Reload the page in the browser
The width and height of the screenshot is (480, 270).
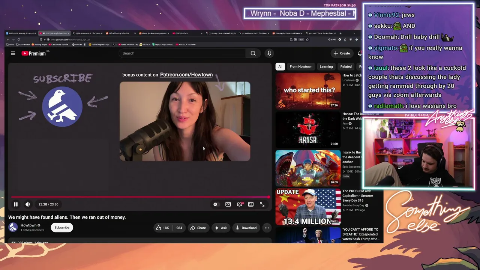(x=18, y=39)
